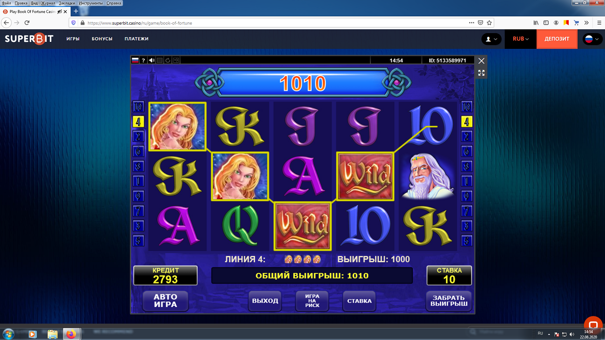Start АВТО ИГРА autoplay

pyautogui.click(x=166, y=301)
